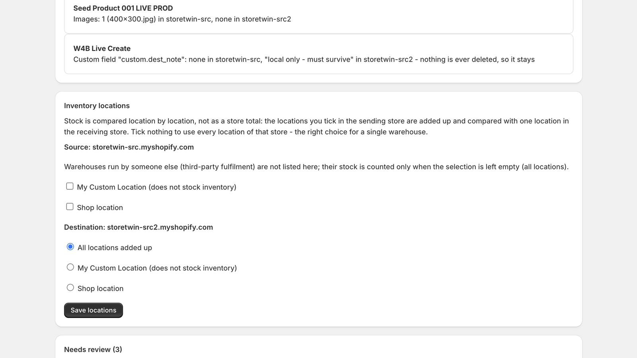Click the Shop location label text under Source
Screen dimensions: 637x358
click(x=100, y=208)
